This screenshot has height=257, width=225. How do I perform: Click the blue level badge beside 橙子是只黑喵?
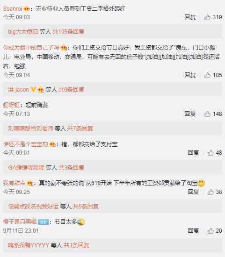pos(44,222)
